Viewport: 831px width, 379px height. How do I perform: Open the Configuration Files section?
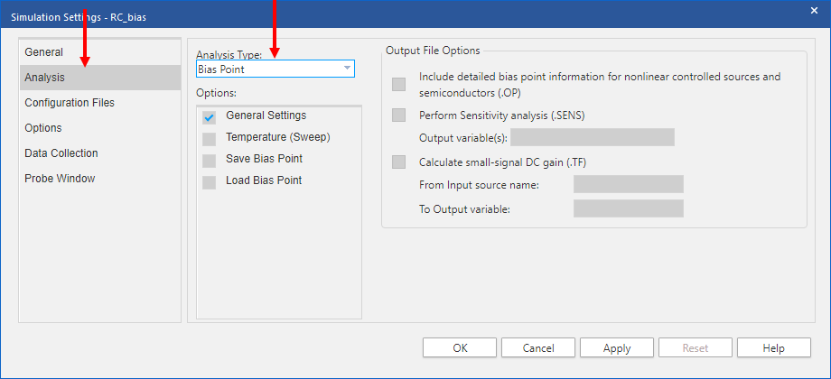tap(100, 103)
